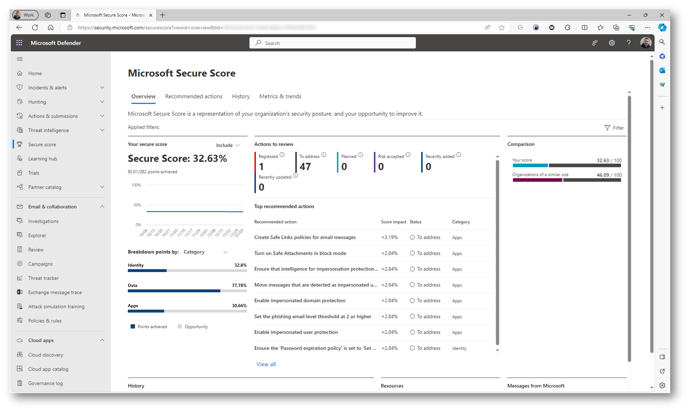Expand the Hunting menu
This screenshot has width=689, height=412.
click(102, 102)
